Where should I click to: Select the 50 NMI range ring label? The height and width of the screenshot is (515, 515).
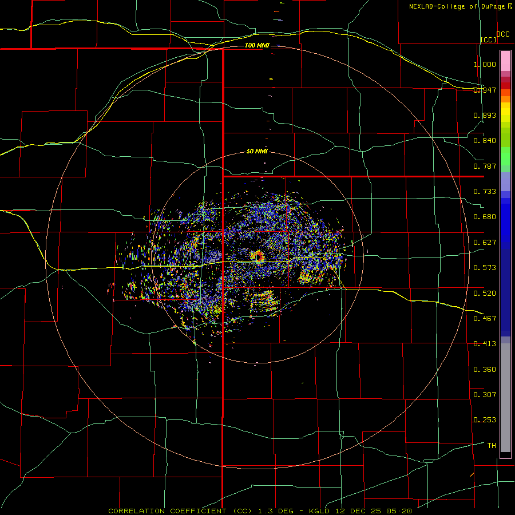(x=257, y=151)
